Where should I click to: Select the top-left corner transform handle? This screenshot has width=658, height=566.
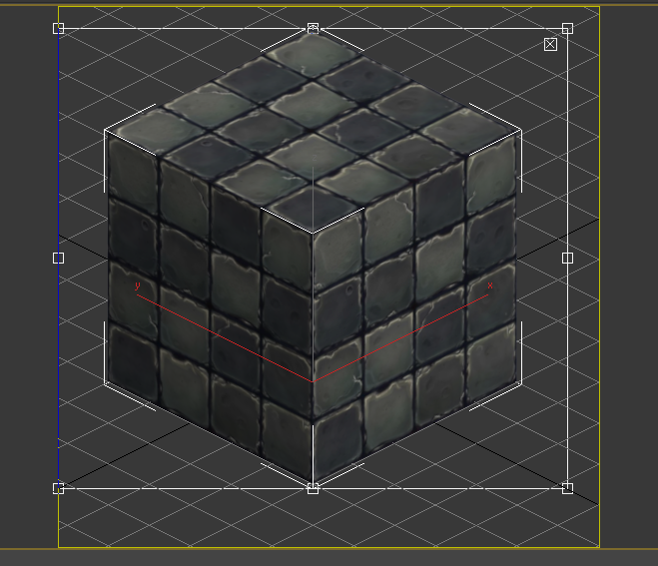tap(58, 28)
